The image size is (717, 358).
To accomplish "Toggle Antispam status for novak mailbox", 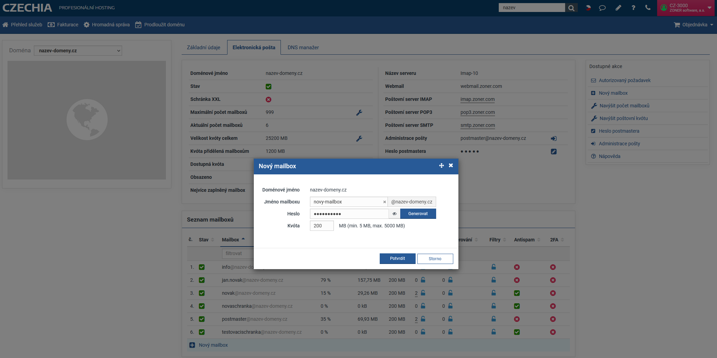I will coord(517,293).
